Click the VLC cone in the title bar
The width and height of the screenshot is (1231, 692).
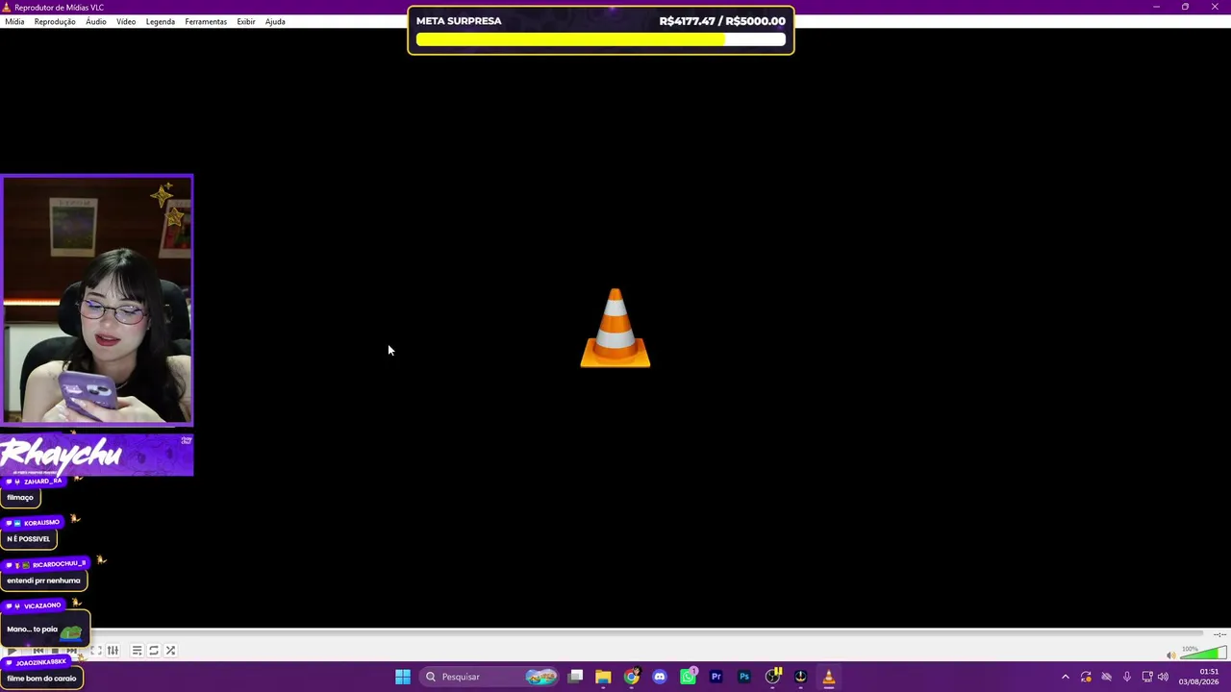[x=7, y=7]
